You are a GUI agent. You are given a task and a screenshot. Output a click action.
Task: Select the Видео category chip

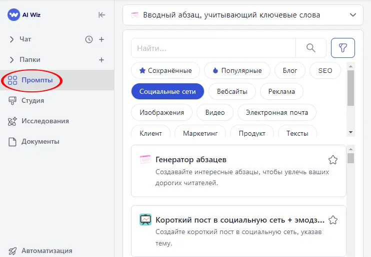coord(215,112)
